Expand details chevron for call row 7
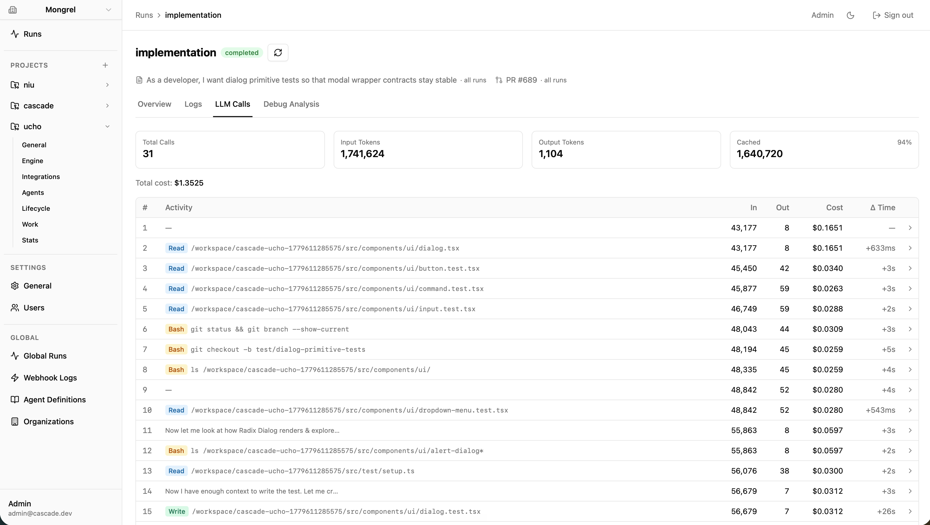This screenshot has width=930, height=525. tap(910, 349)
